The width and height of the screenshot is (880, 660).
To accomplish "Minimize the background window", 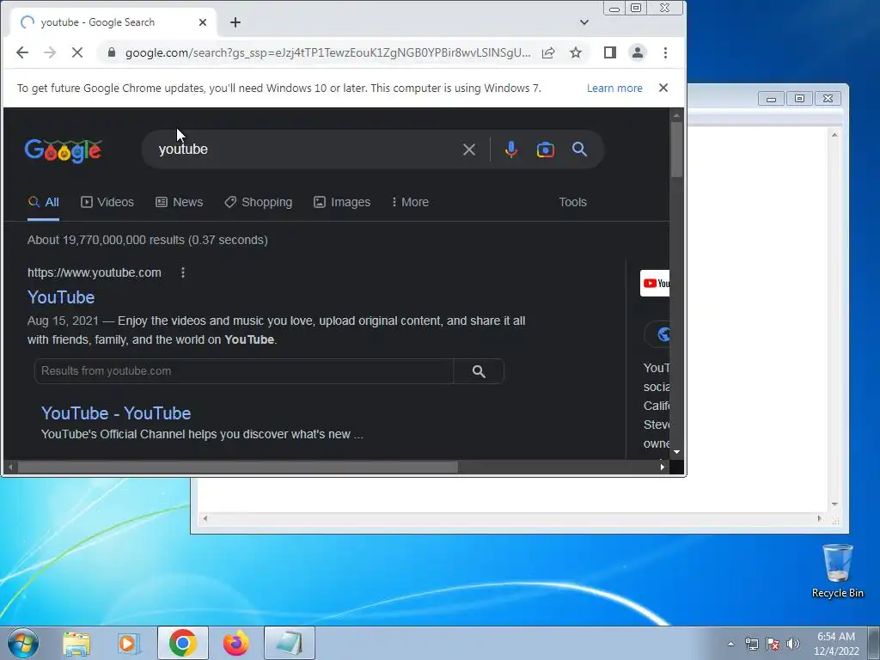I will [x=771, y=99].
